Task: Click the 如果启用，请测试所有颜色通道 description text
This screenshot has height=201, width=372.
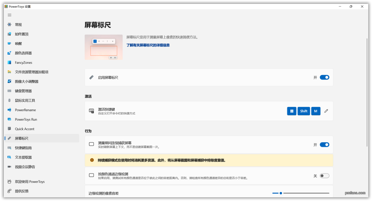Action: coord(173,178)
